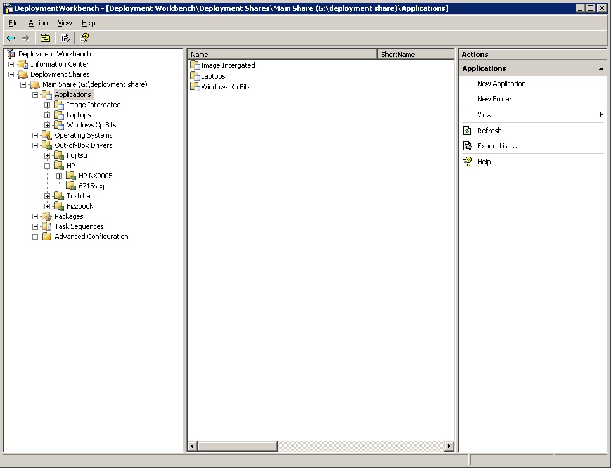Expand the Task Sequences node
The image size is (611, 468).
point(35,226)
